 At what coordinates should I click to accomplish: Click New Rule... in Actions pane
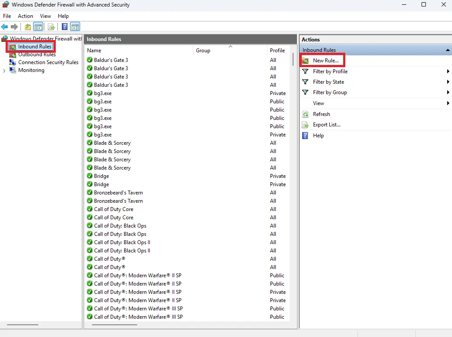coord(325,61)
